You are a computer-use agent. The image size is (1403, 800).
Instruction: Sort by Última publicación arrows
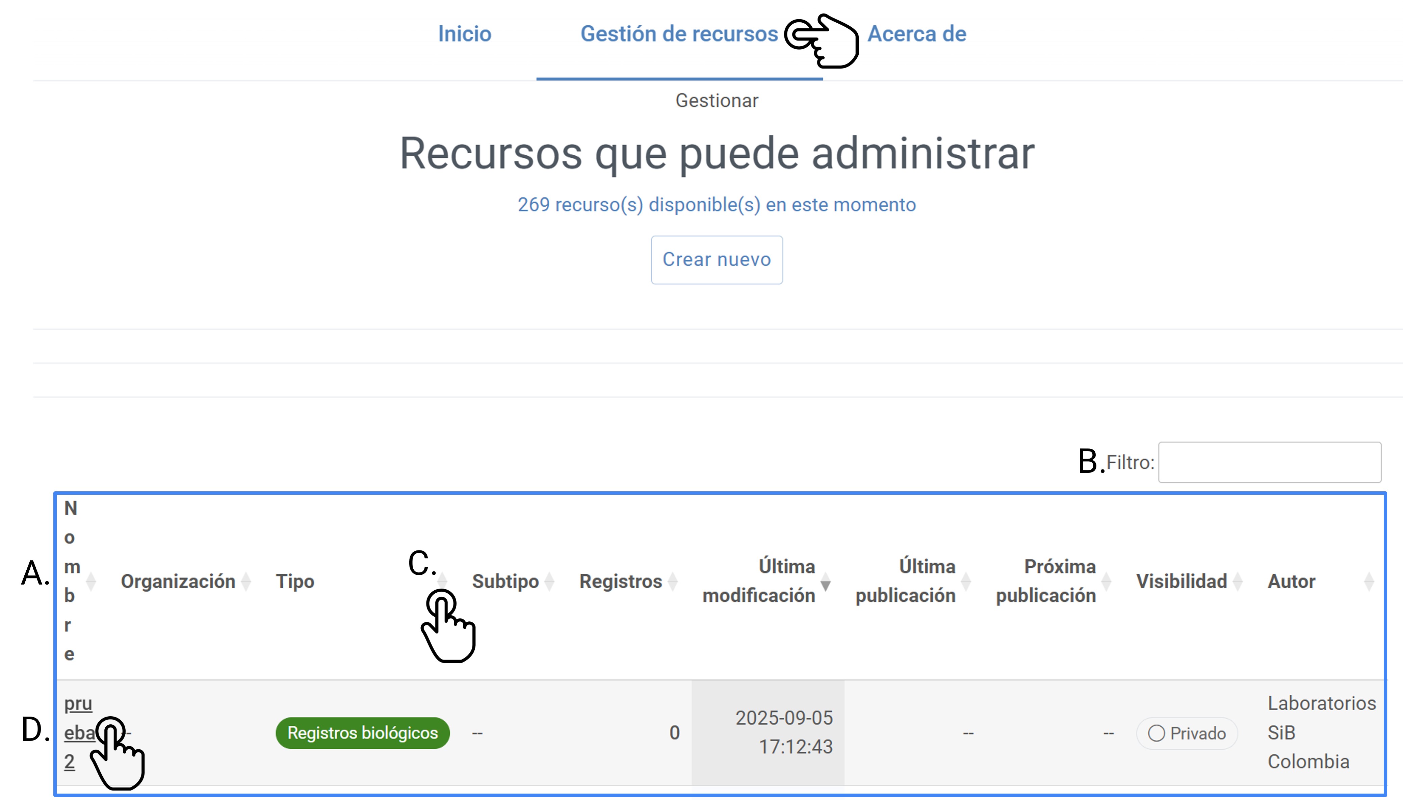pyautogui.click(x=966, y=581)
